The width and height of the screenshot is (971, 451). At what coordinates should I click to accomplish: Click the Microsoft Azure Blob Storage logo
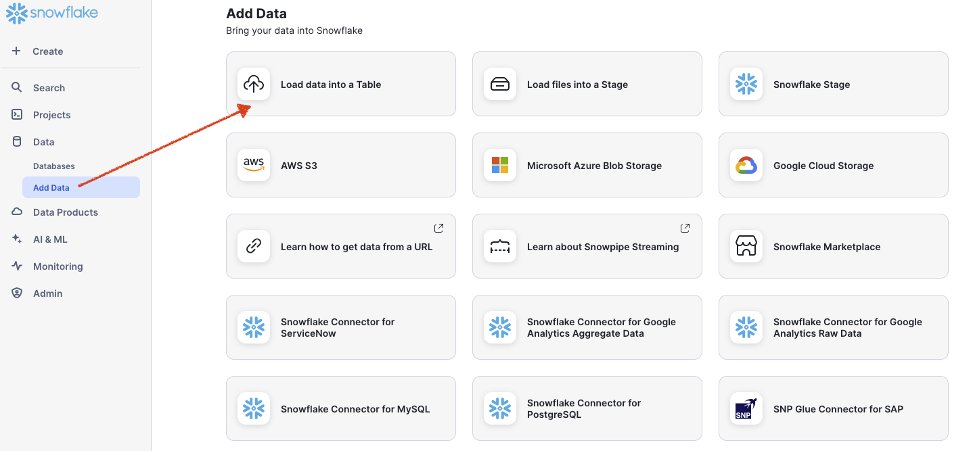[500, 166]
